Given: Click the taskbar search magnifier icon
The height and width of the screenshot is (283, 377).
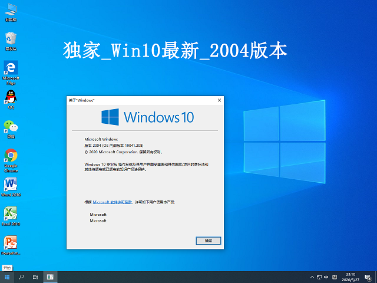Looking at the screenshot, I should 22,277.
